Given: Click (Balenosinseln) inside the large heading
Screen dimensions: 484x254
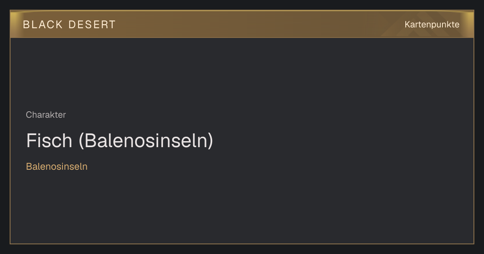Looking at the screenshot, I should coord(146,141).
